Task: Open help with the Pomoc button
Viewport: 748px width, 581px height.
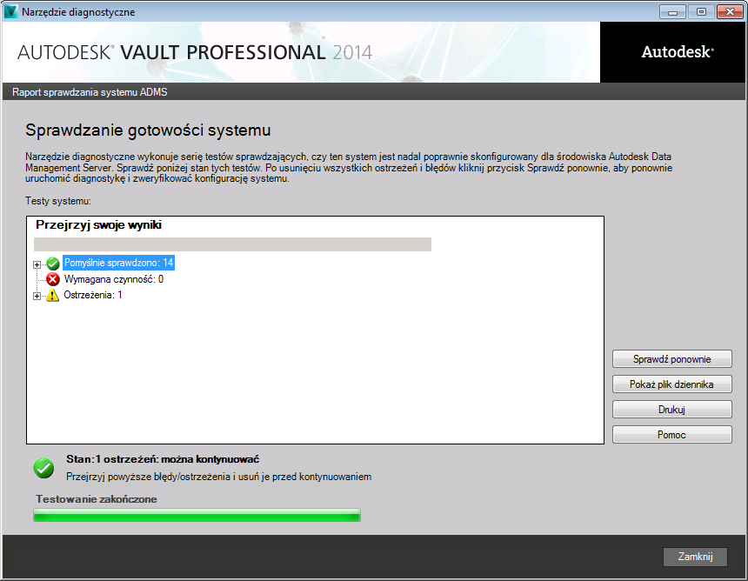Action: click(x=671, y=435)
